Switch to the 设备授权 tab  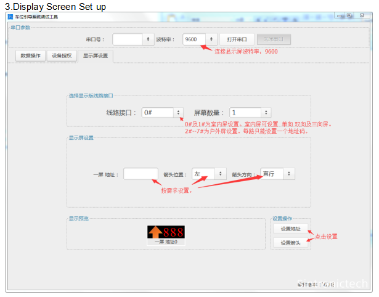click(62, 56)
